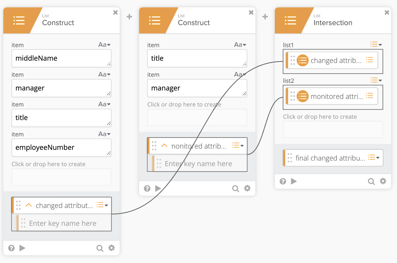Click the orange list icon of first Construct card

(x=19, y=20)
